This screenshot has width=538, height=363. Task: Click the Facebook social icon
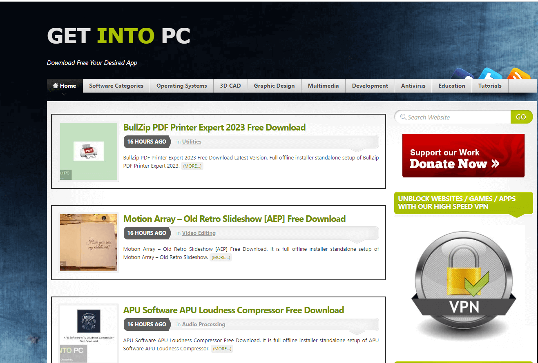(463, 74)
